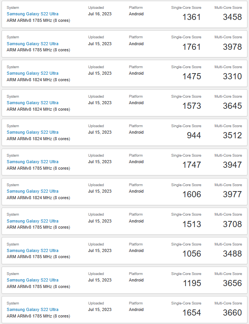Click the multi-core score 3708
249x324 pixels.
pos(232,224)
